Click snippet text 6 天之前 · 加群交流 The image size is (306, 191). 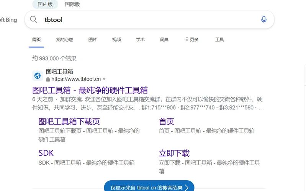point(57,99)
